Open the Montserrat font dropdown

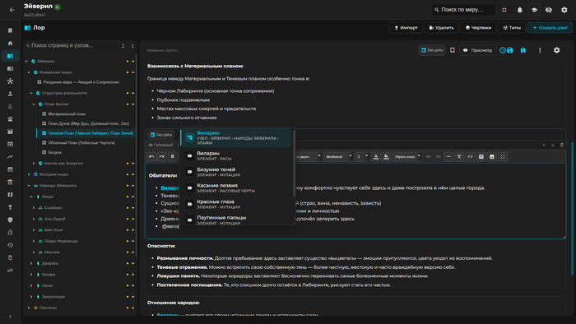tap(338, 157)
